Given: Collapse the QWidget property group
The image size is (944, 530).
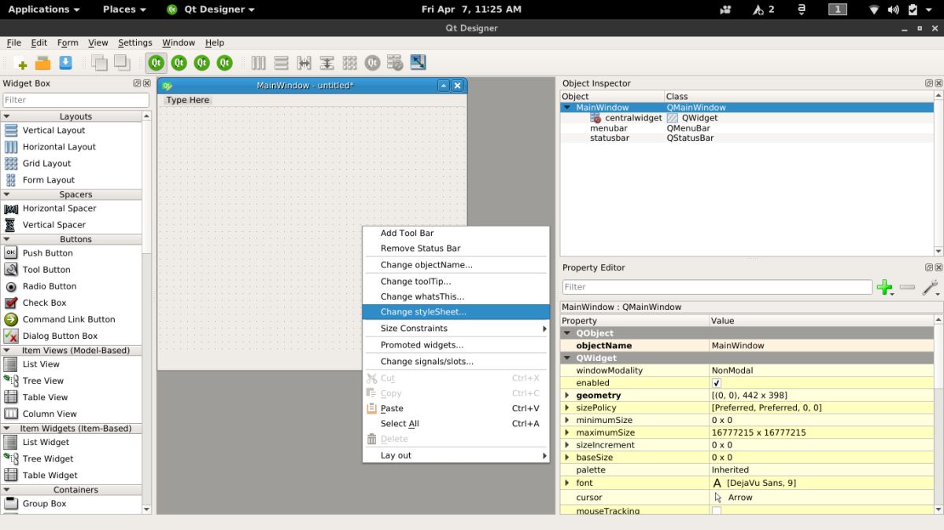Looking at the screenshot, I should coord(567,358).
